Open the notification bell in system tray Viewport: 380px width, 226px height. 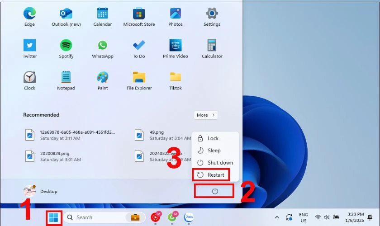pyautogui.click(x=370, y=217)
